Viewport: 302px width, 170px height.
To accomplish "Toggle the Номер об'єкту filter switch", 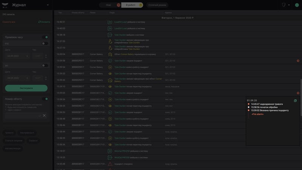I will (x=45, y=99).
